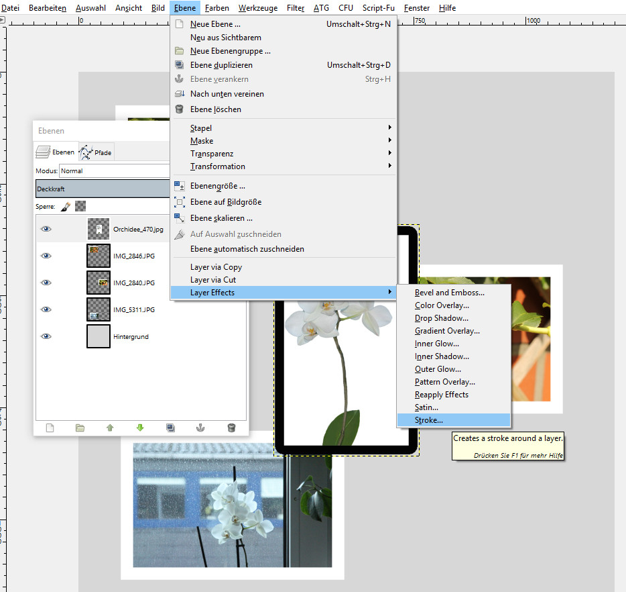Viewport: 626px width, 592px height.
Task: Hide the Hintergrund layer
Action: [46, 336]
